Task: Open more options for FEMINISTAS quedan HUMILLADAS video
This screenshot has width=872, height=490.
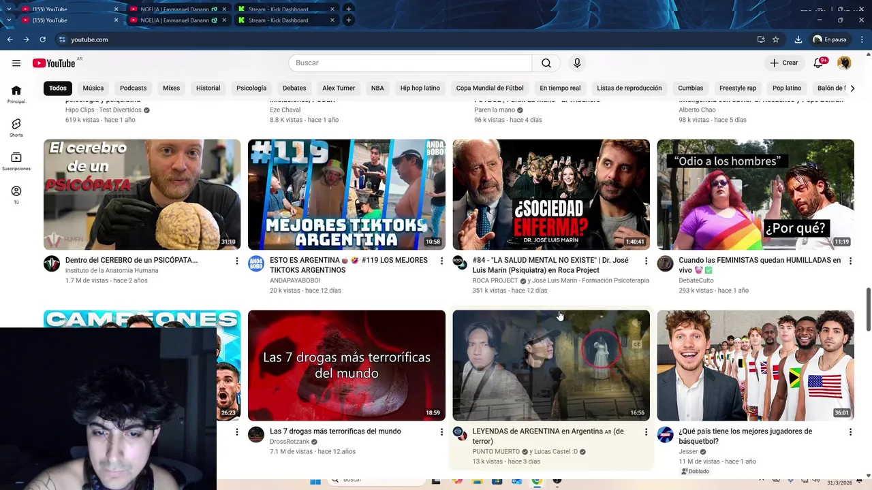Action: (x=850, y=261)
